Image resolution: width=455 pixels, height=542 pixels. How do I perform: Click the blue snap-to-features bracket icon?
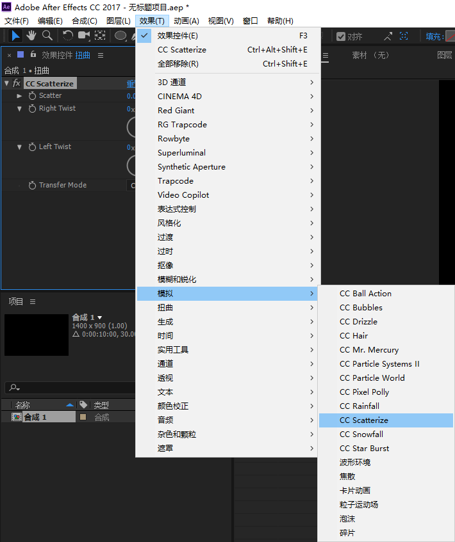click(404, 36)
